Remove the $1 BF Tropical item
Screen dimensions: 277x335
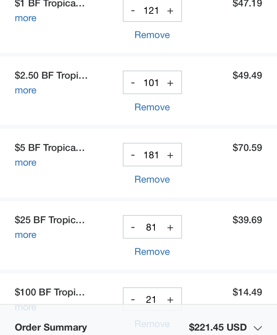(x=152, y=35)
